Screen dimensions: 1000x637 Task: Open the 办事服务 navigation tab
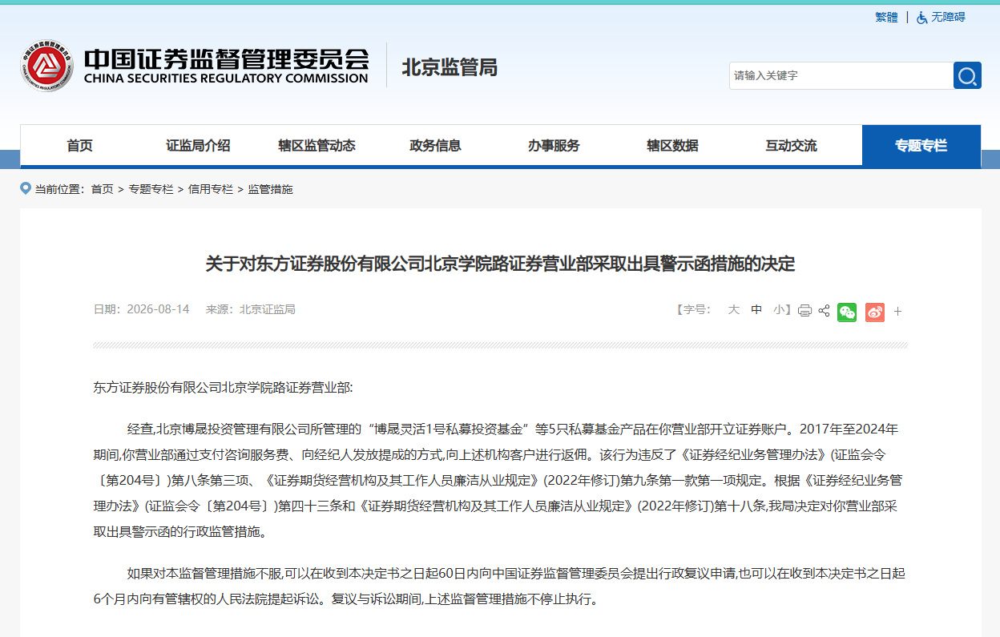(x=554, y=146)
